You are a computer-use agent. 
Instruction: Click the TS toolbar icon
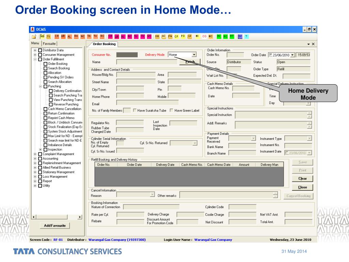(48, 37)
